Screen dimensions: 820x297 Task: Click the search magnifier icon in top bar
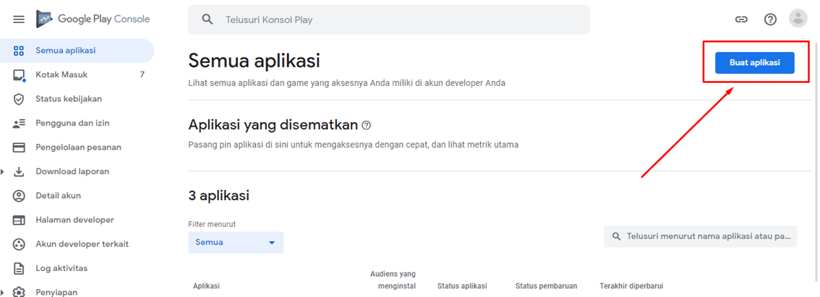[x=208, y=20]
